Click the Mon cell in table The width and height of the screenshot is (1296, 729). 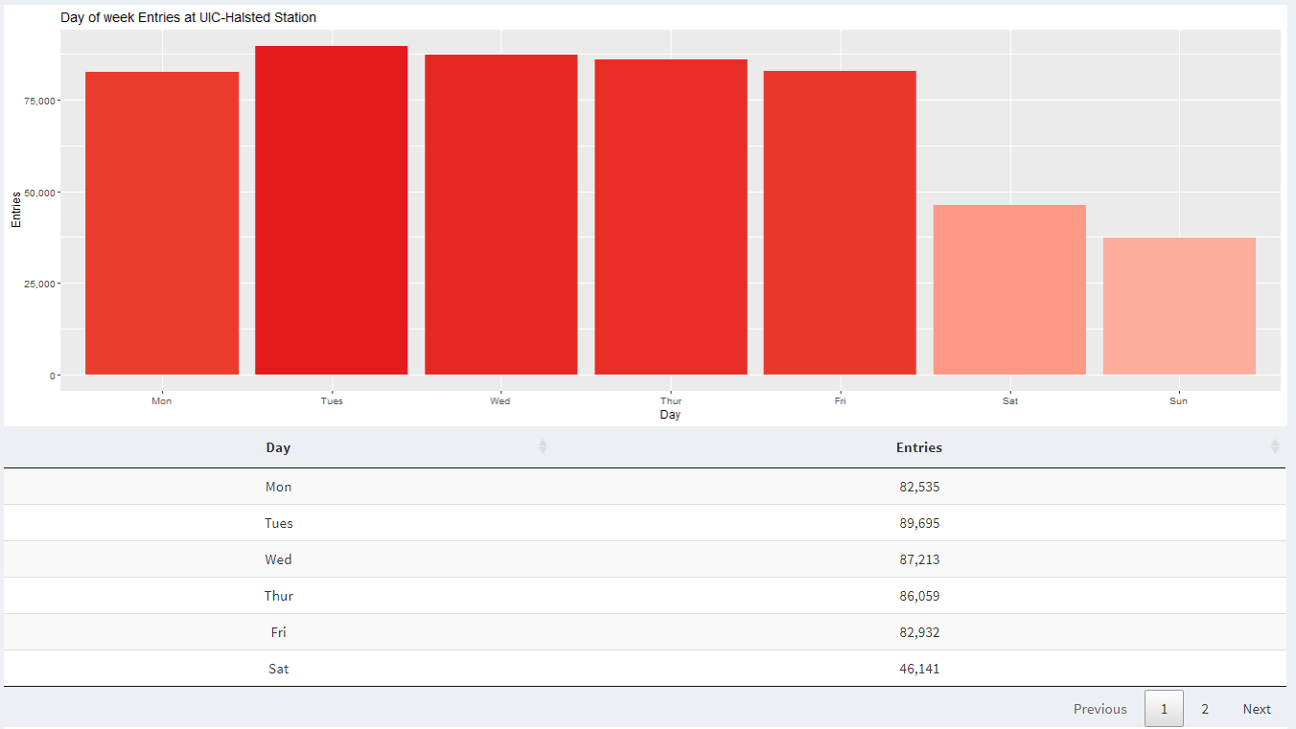click(x=279, y=487)
